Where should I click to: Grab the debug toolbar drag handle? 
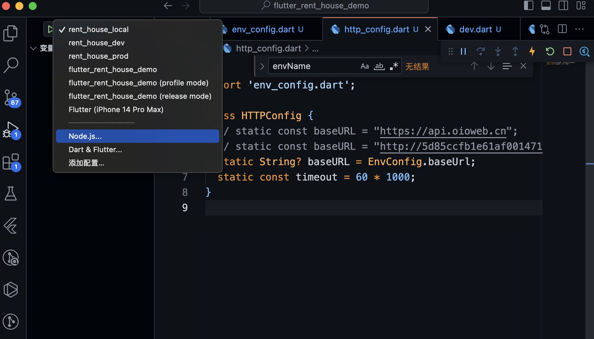451,51
